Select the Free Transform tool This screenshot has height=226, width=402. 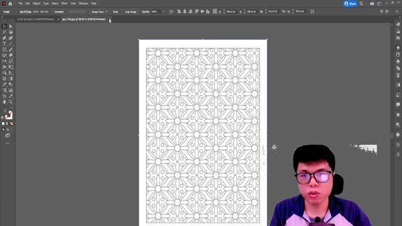pos(11,67)
